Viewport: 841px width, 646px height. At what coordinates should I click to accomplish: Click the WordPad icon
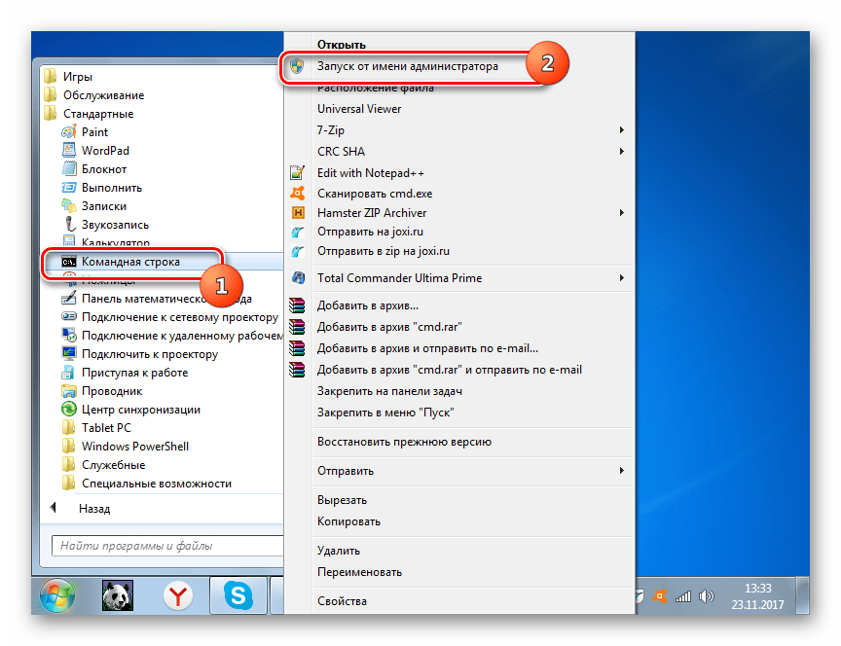point(69,150)
